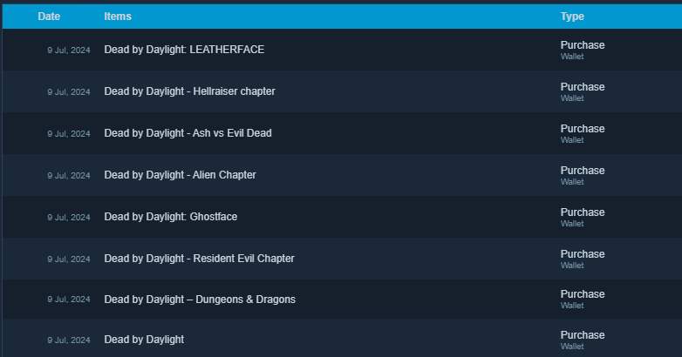The width and height of the screenshot is (682, 357).
Task: Click Purchase type on the Alien Chapter row
Action: click(583, 171)
